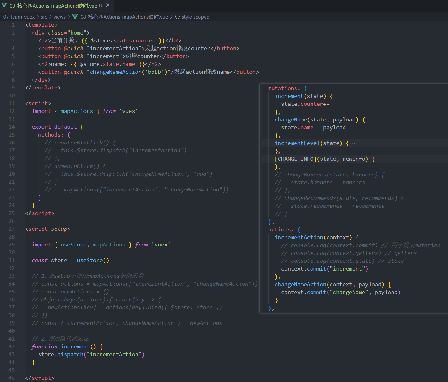Click the '...mapActions' comment on line 22

[136, 190]
